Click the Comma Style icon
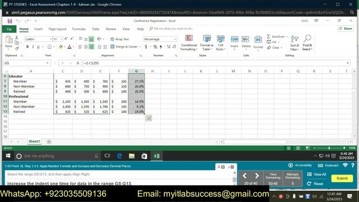 (161, 47)
